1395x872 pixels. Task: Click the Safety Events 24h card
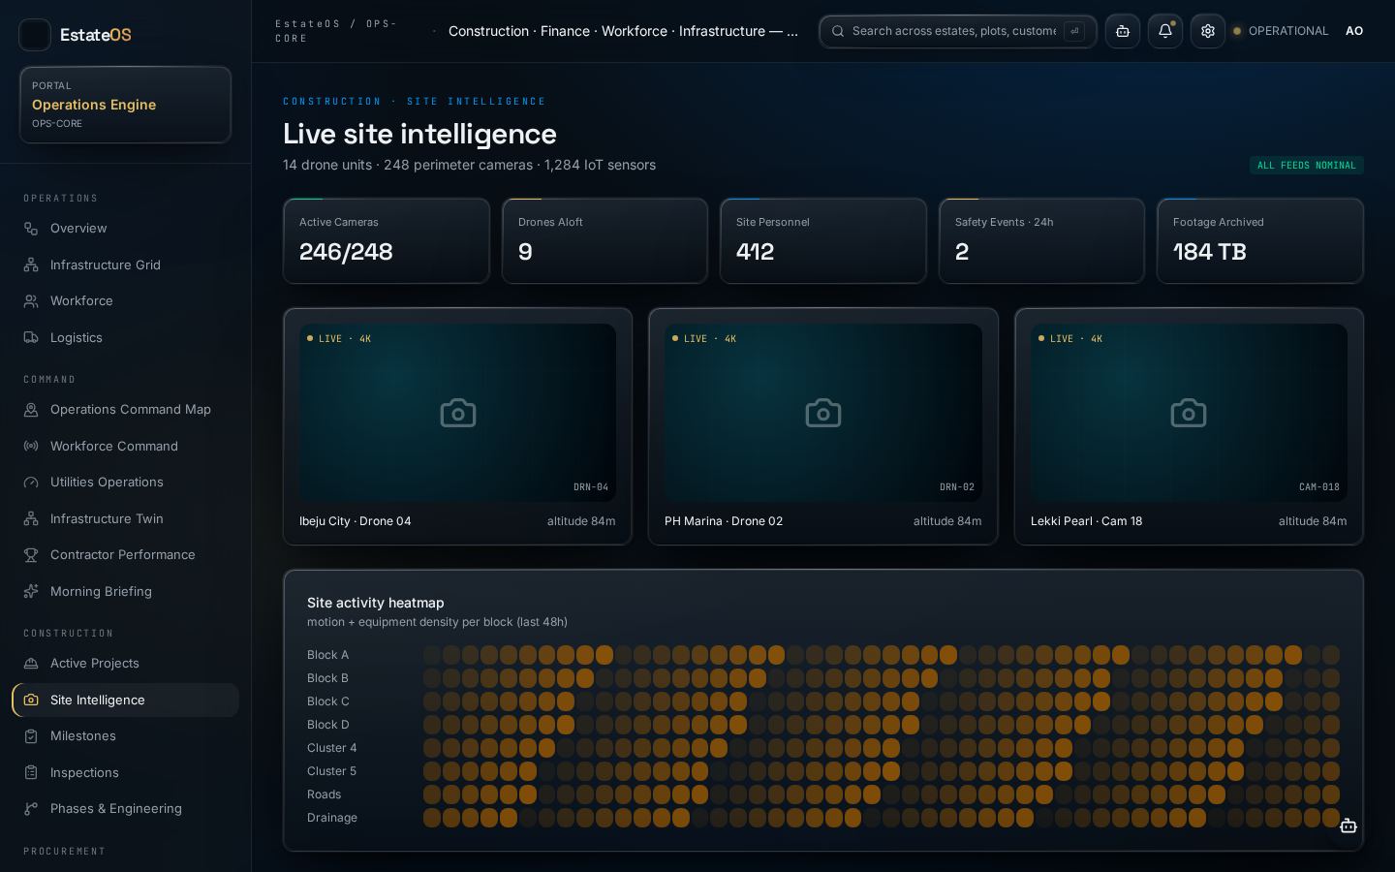[x=1041, y=241]
